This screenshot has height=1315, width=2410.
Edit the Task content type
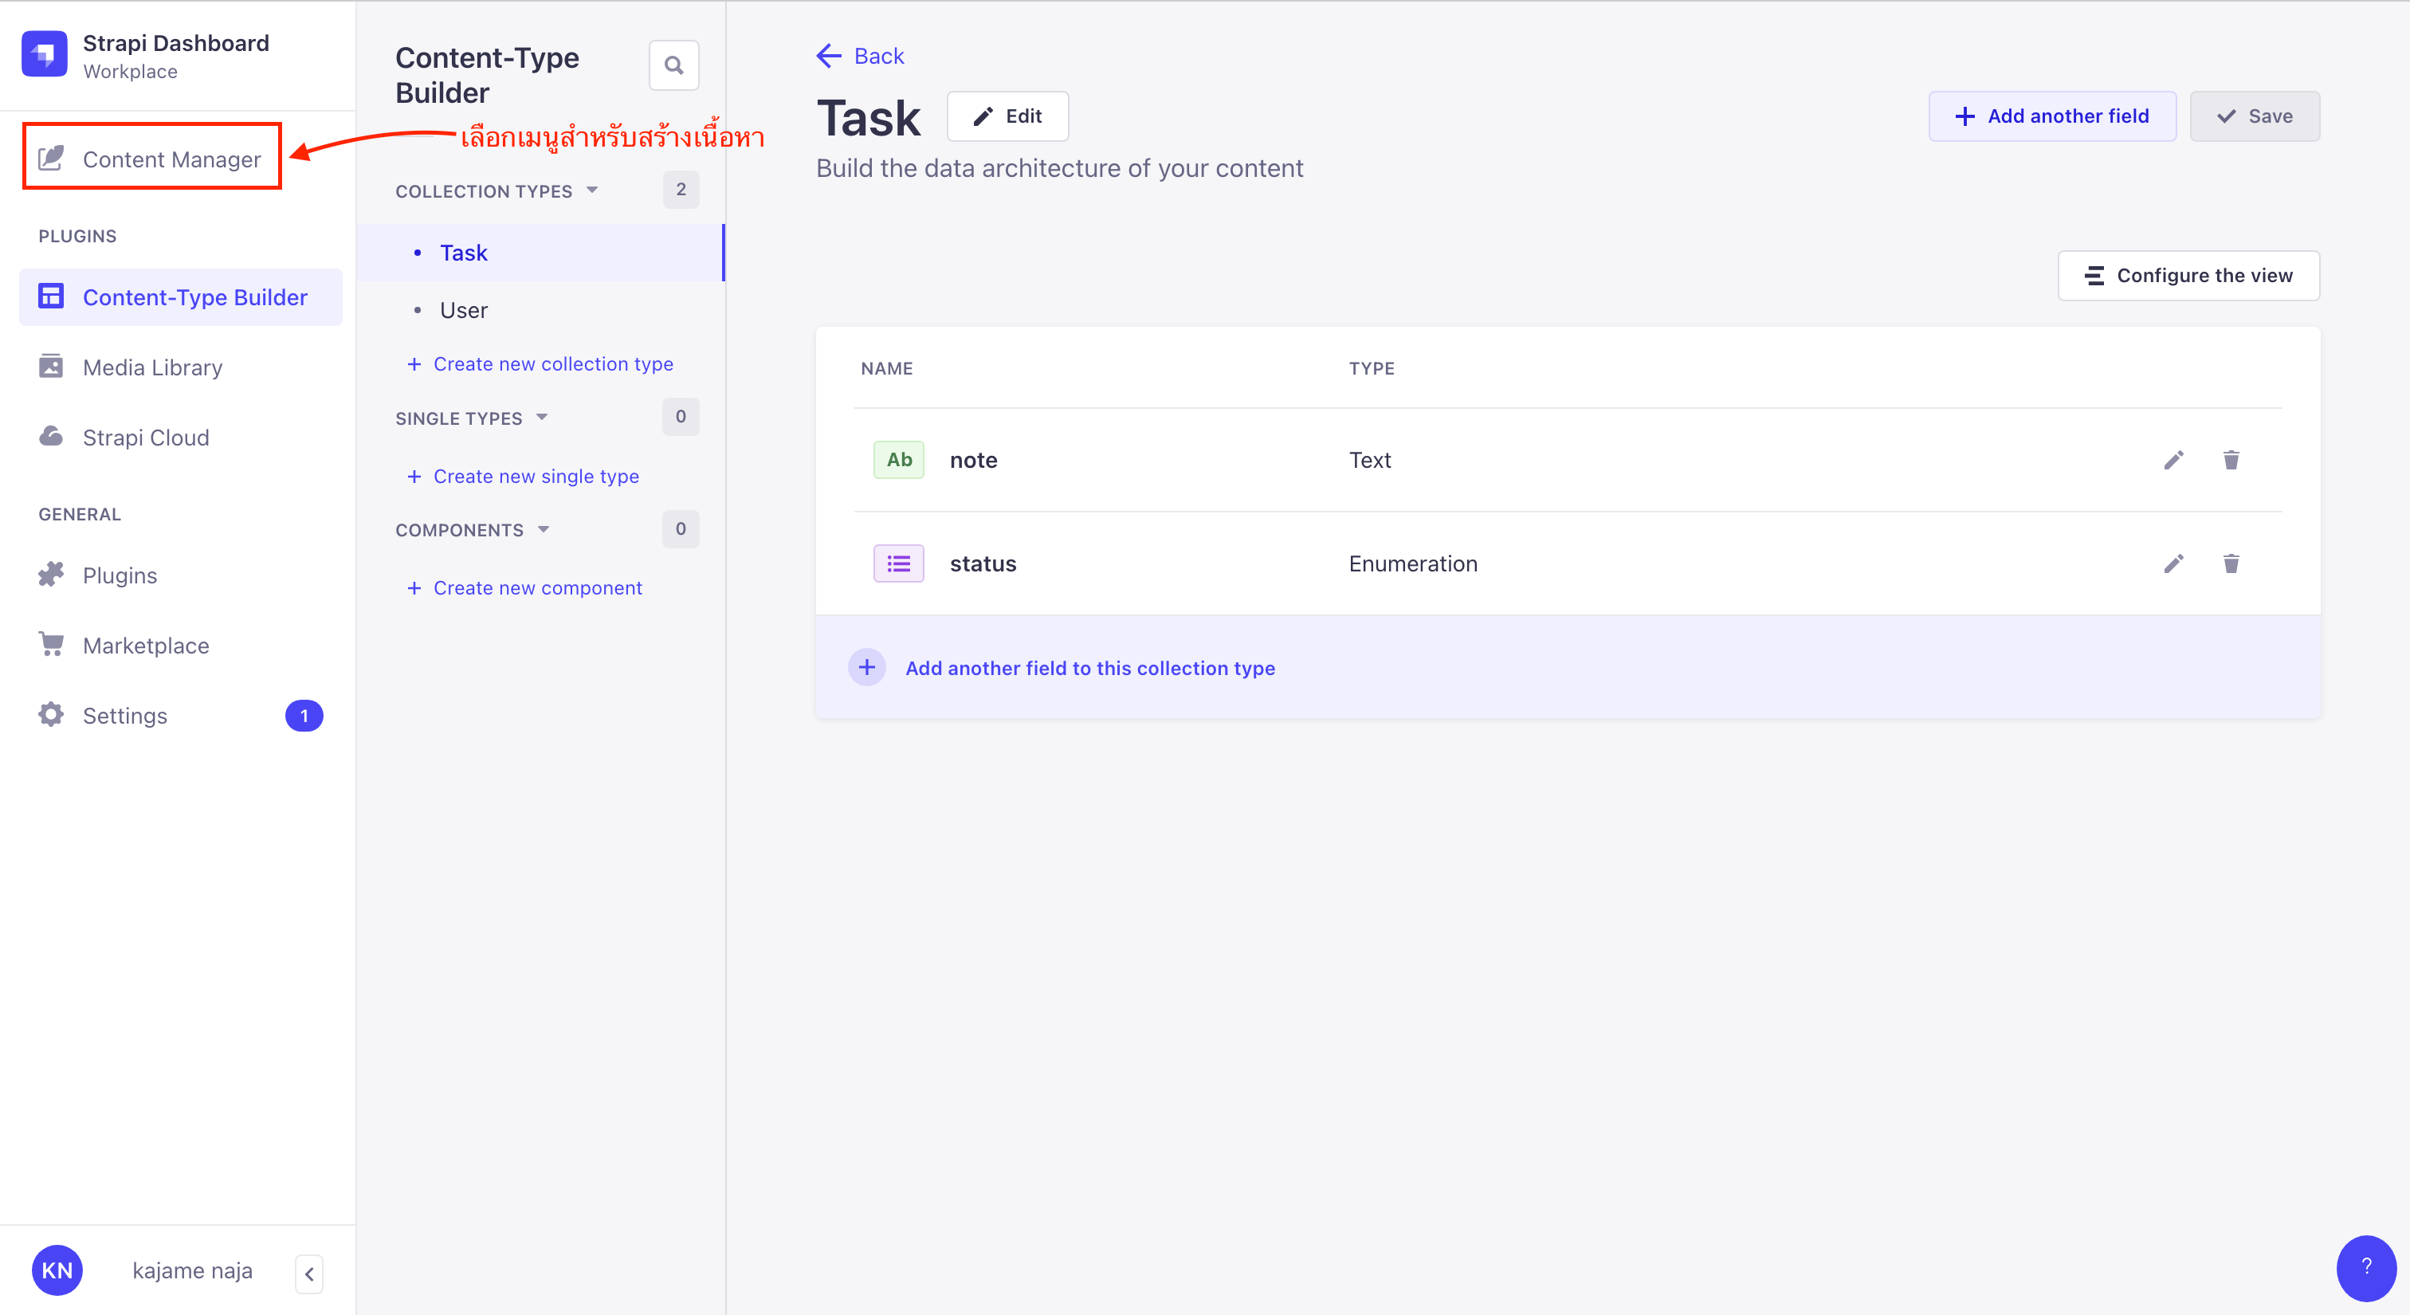(x=1007, y=116)
